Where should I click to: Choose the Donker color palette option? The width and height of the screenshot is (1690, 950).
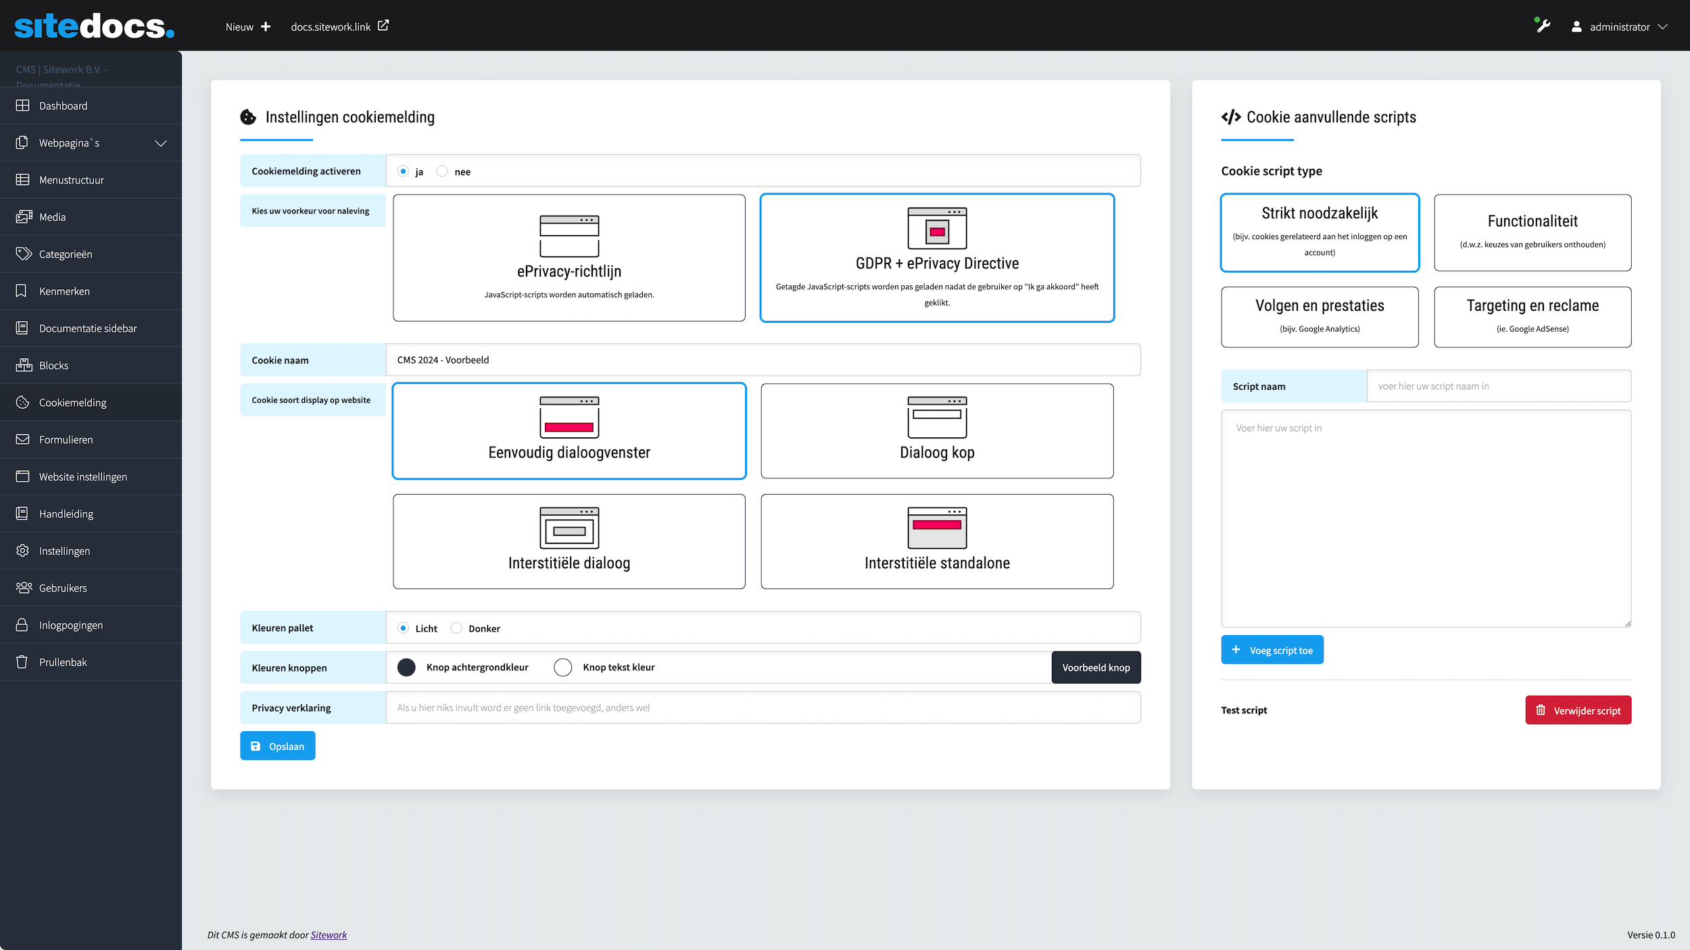tap(456, 628)
